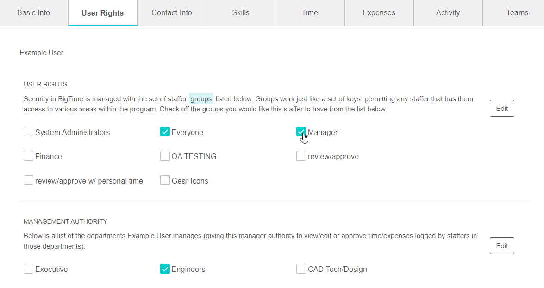Enable Executive department management authority

[x=28, y=269]
